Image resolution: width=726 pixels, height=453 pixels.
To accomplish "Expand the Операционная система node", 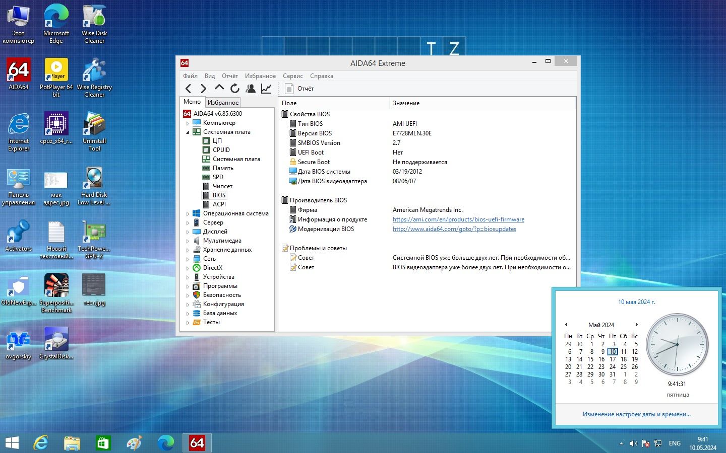I will point(188,214).
